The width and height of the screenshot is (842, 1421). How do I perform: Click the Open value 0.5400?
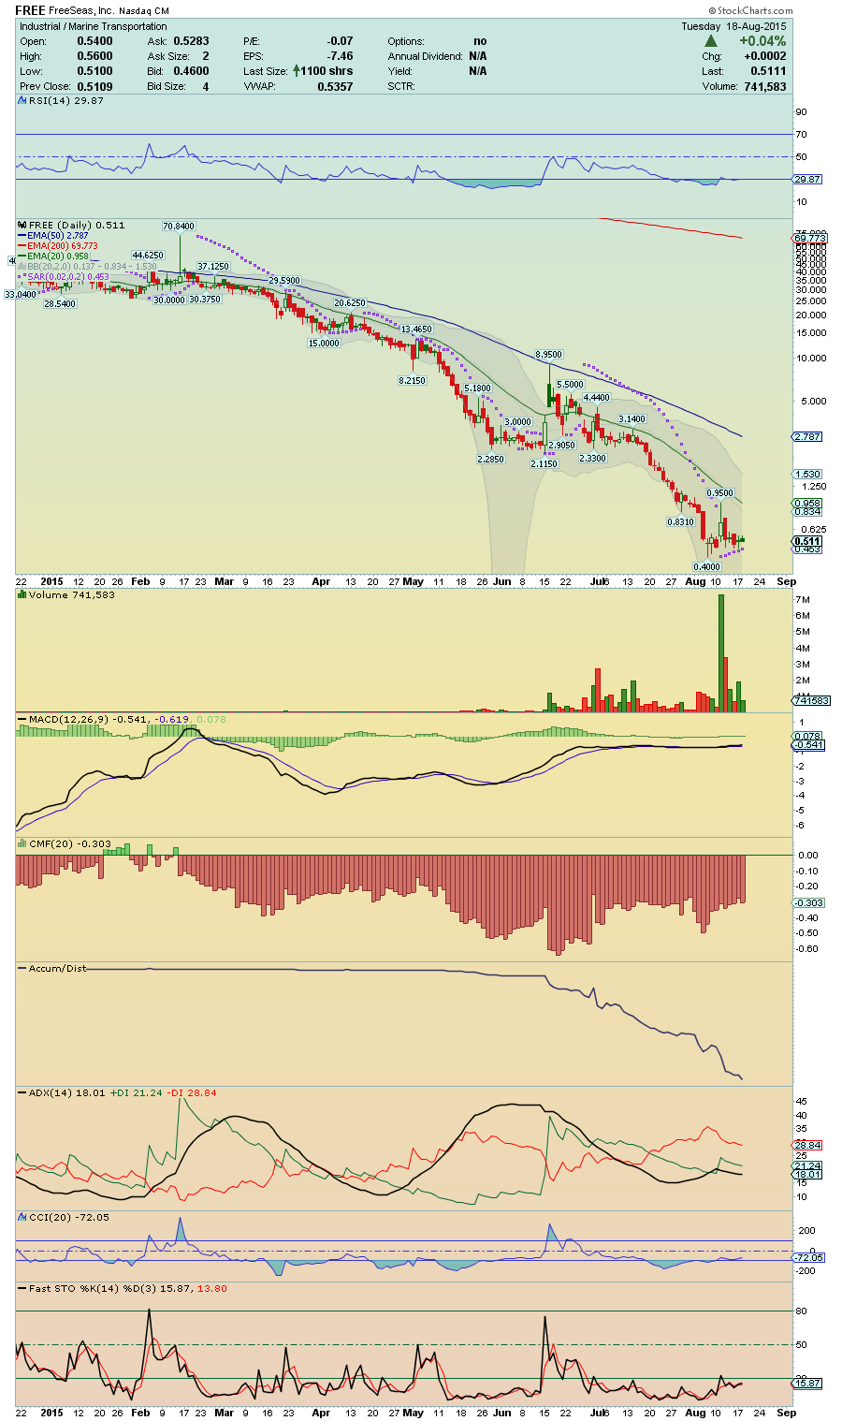click(94, 41)
